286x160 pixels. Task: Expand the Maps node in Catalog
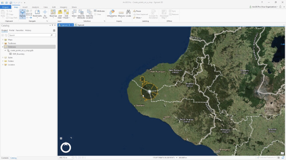coord(3,40)
